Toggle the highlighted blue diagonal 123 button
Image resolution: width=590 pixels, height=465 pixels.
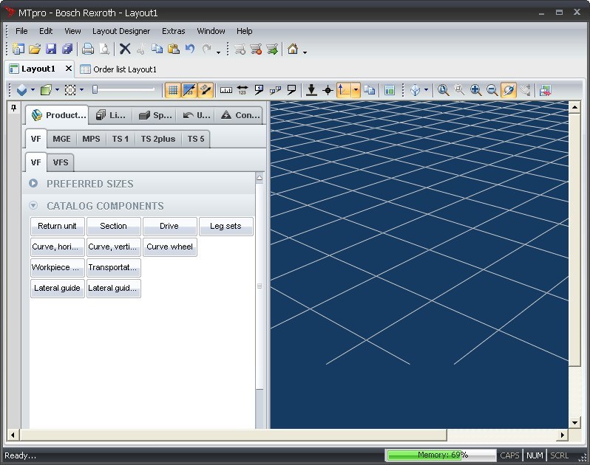(x=189, y=90)
